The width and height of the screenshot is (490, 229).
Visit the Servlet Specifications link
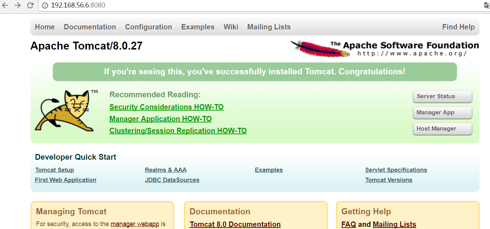pyautogui.click(x=396, y=170)
